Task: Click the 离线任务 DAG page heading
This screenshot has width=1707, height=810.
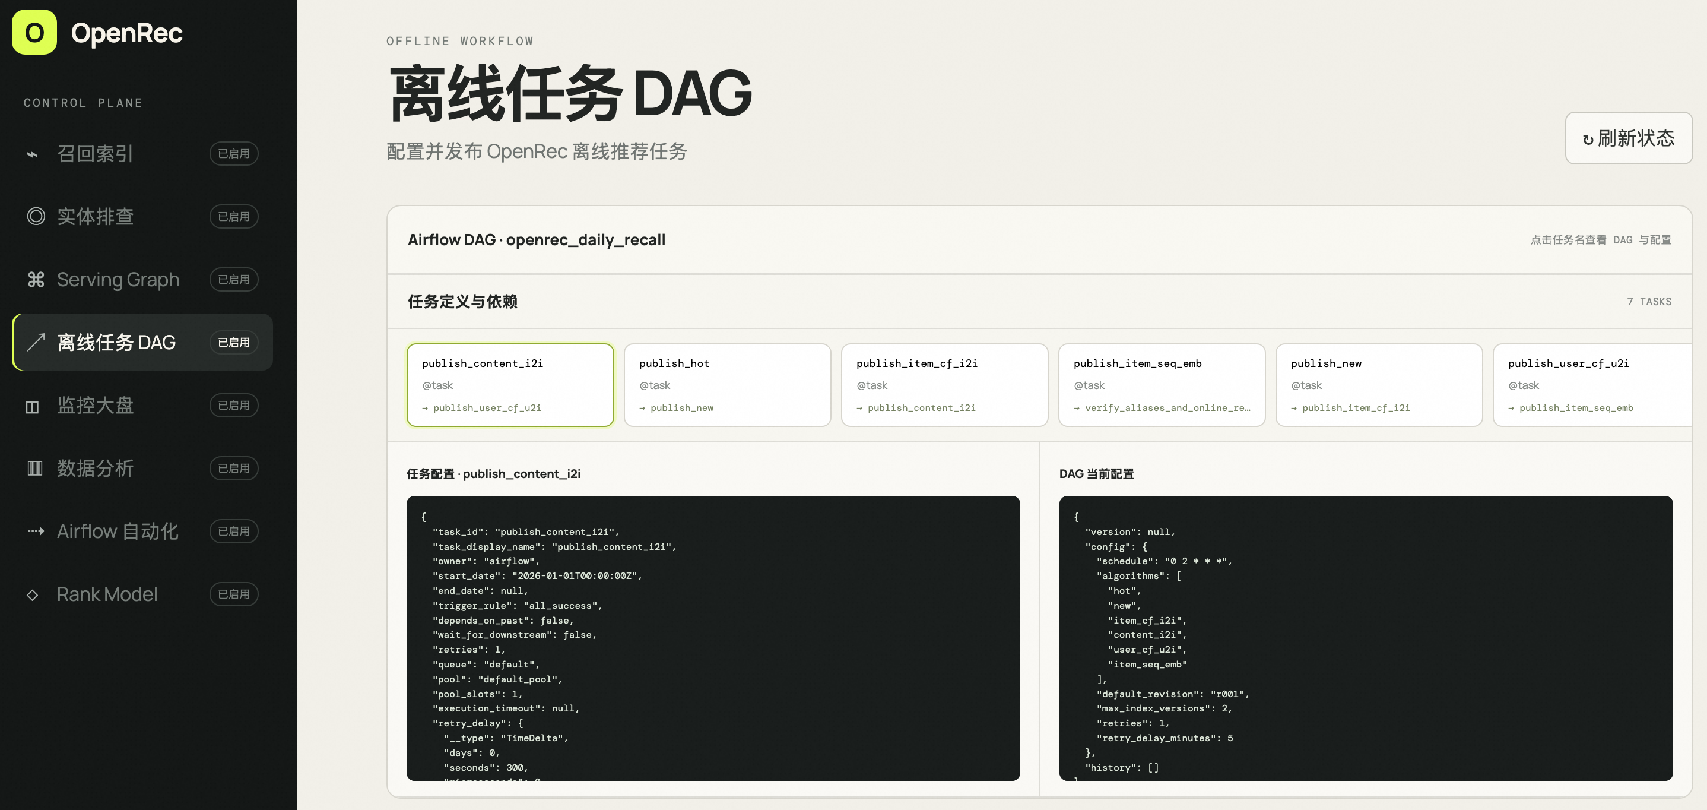Action: pos(570,93)
